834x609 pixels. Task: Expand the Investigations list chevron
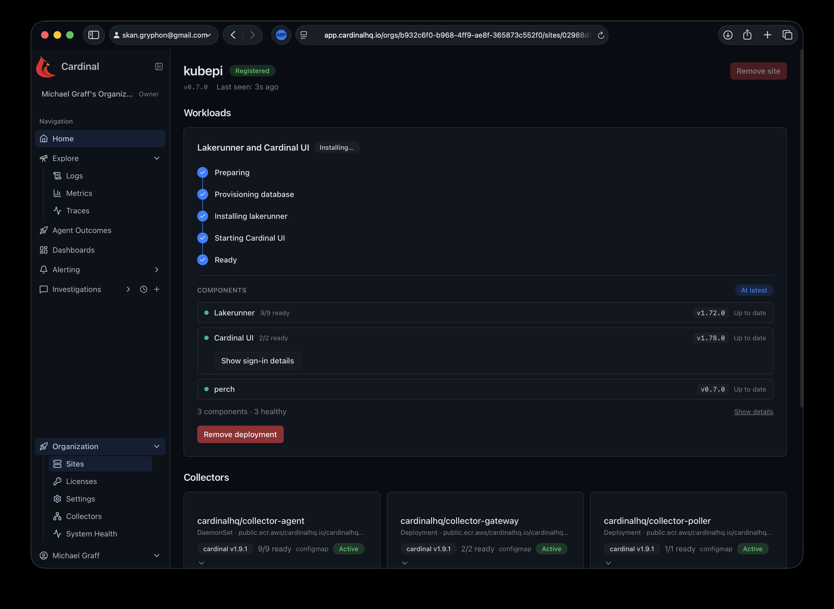coord(128,289)
